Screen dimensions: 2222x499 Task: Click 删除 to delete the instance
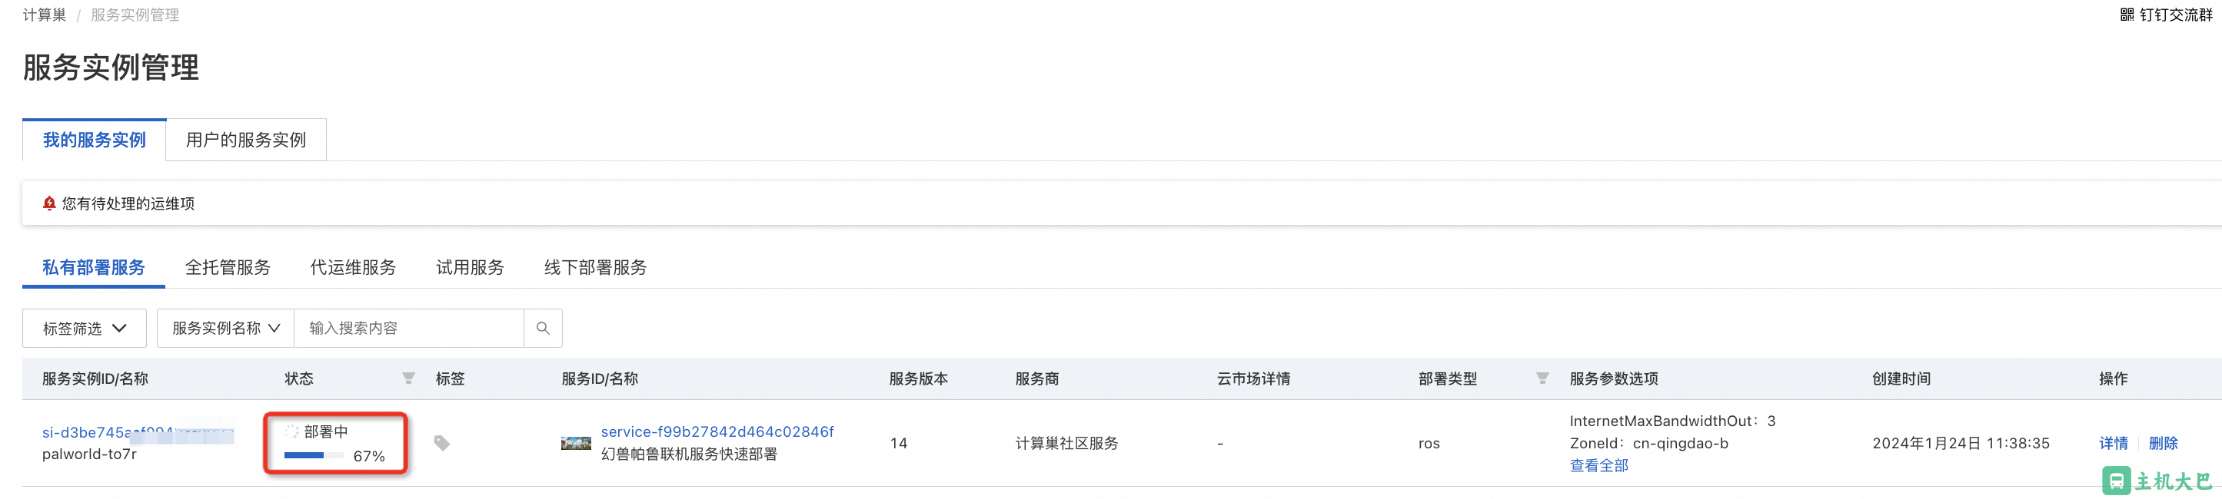click(x=2164, y=443)
